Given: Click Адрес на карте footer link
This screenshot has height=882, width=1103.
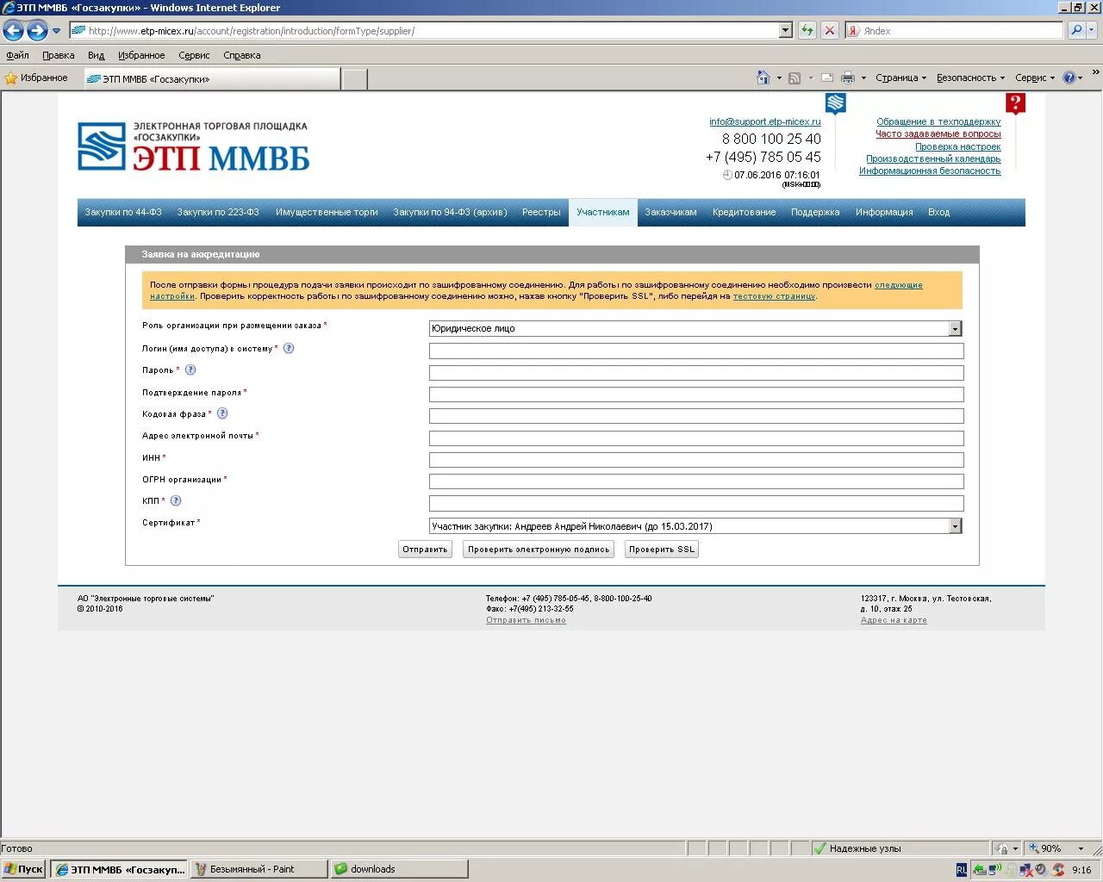Looking at the screenshot, I should tap(894, 620).
